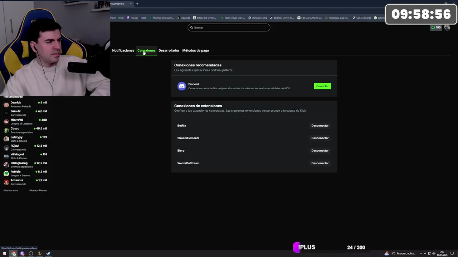Click Chrome icon in taskbar

(x=14, y=254)
